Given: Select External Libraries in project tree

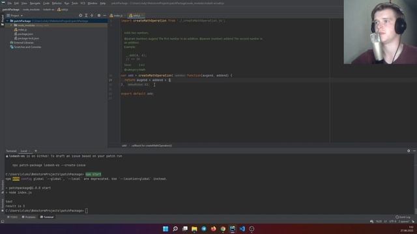Looking at the screenshot, I should (x=22, y=43).
